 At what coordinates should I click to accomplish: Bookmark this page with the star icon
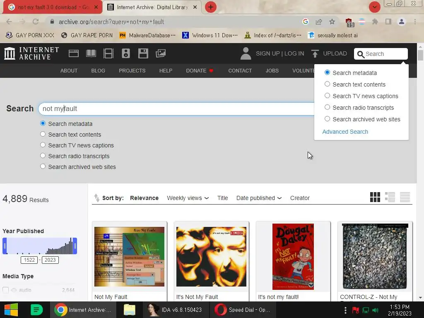pos(332,22)
